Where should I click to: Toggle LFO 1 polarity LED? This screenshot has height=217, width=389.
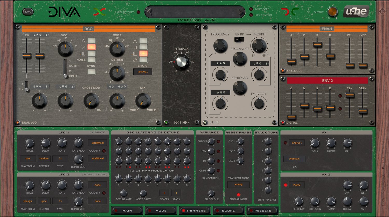104,151
